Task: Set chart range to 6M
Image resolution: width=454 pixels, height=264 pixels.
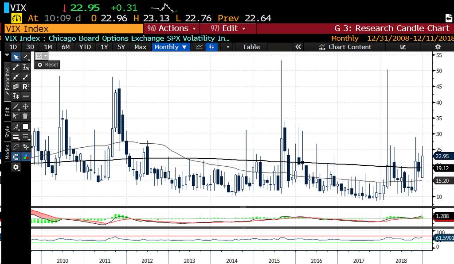Action: point(66,47)
